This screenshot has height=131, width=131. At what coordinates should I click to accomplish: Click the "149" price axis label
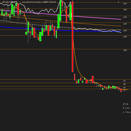coord(125,17)
